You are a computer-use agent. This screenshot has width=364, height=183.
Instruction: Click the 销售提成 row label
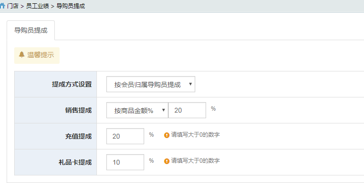click(x=78, y=110)
